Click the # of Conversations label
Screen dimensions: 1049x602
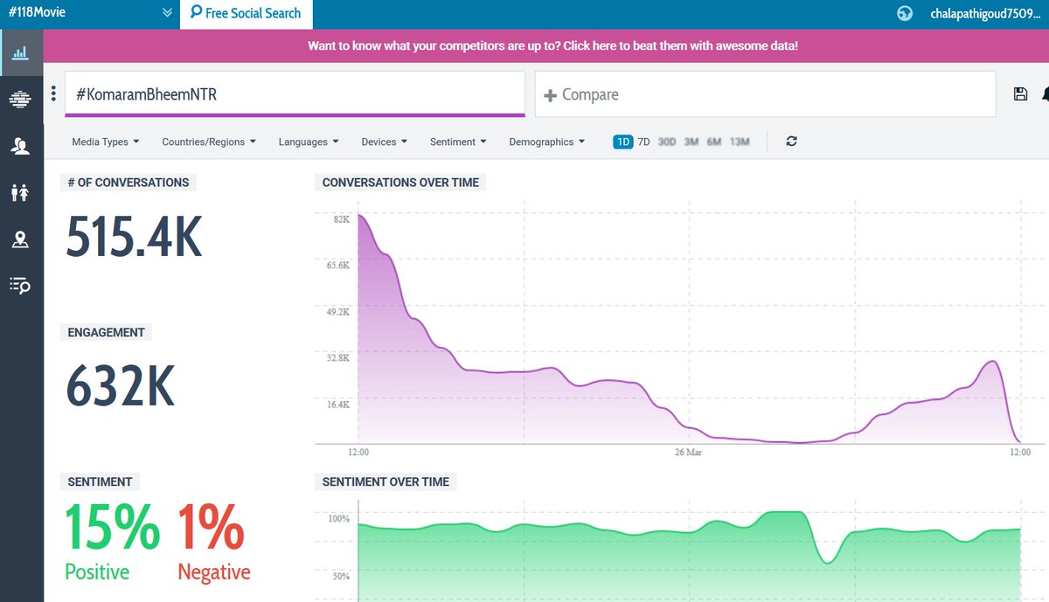(x=129, y=183)
